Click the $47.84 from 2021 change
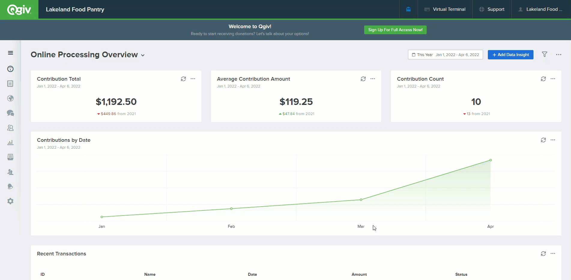This screenshot has height=280, width=571. pyautogui.click(x=297, y=114)
